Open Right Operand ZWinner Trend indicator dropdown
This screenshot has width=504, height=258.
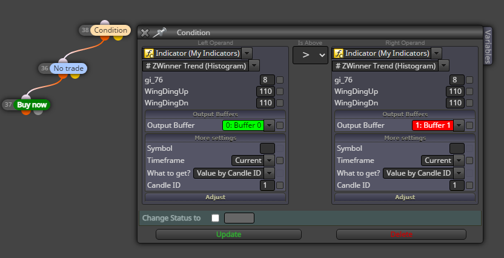443,66
